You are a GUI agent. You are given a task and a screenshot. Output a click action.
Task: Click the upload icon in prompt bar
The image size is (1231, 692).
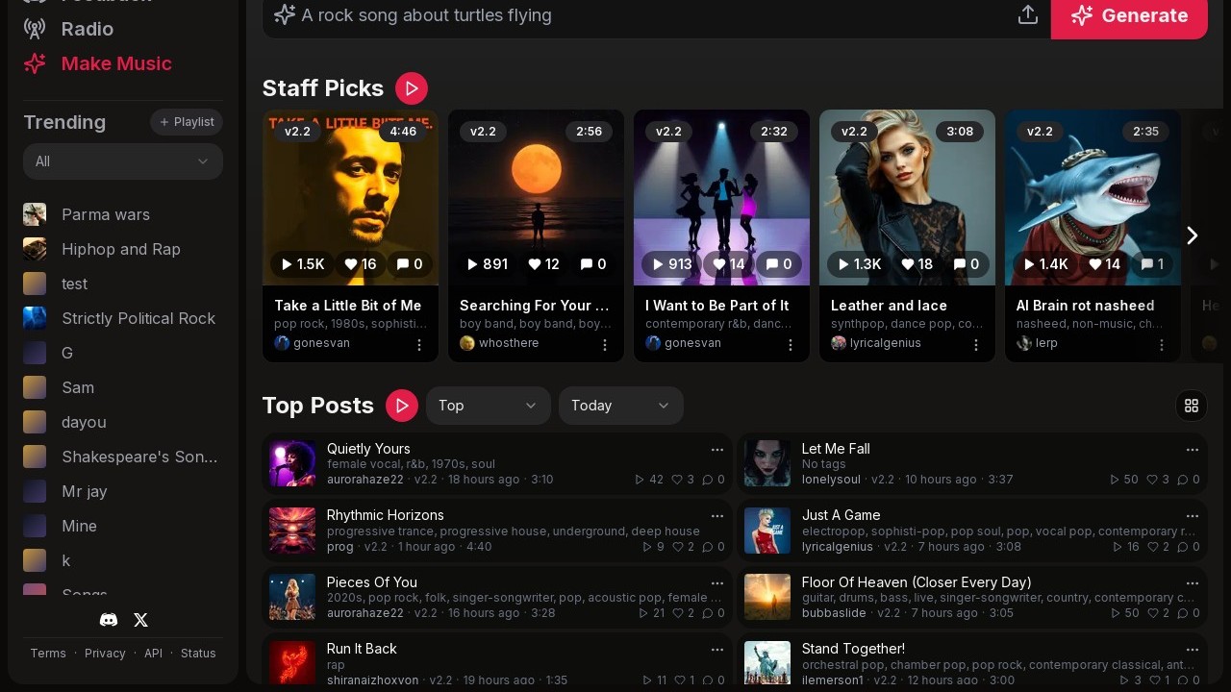1028,15
